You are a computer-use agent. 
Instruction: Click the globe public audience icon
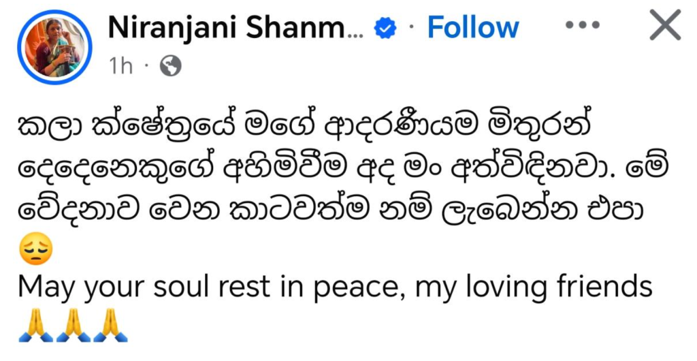[x=170, y=66]
